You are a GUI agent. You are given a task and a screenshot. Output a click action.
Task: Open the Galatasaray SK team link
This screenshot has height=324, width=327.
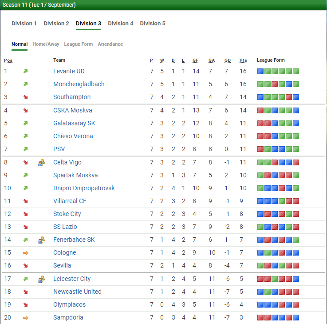(74, 123)
